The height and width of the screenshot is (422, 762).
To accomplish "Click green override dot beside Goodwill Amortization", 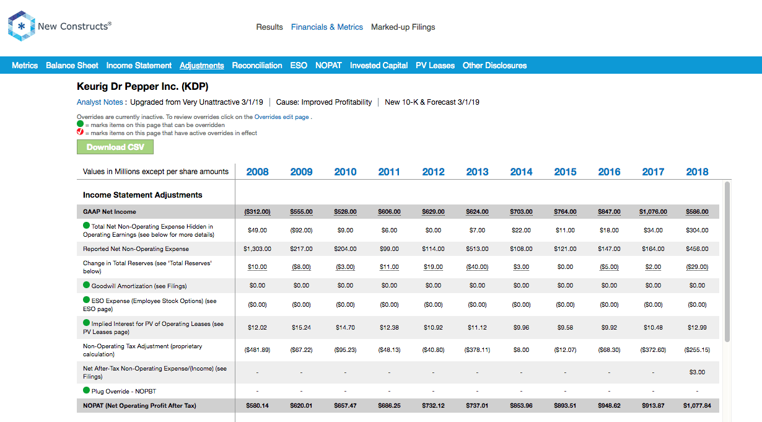I will [x=86, y=285].
